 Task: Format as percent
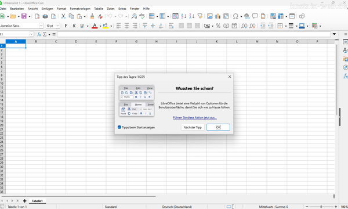218,26
